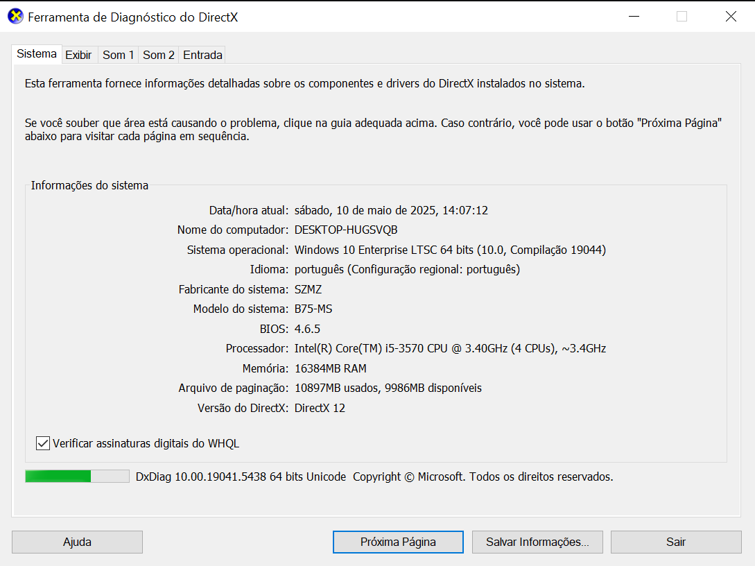The width and height of the screenshot is (755, 566).
Task: Open the Som 1 tab
Action: (x=118, y=55)
